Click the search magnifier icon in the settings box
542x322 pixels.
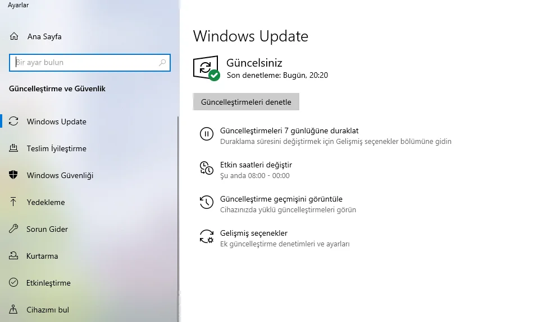click(x=162, y=63)
